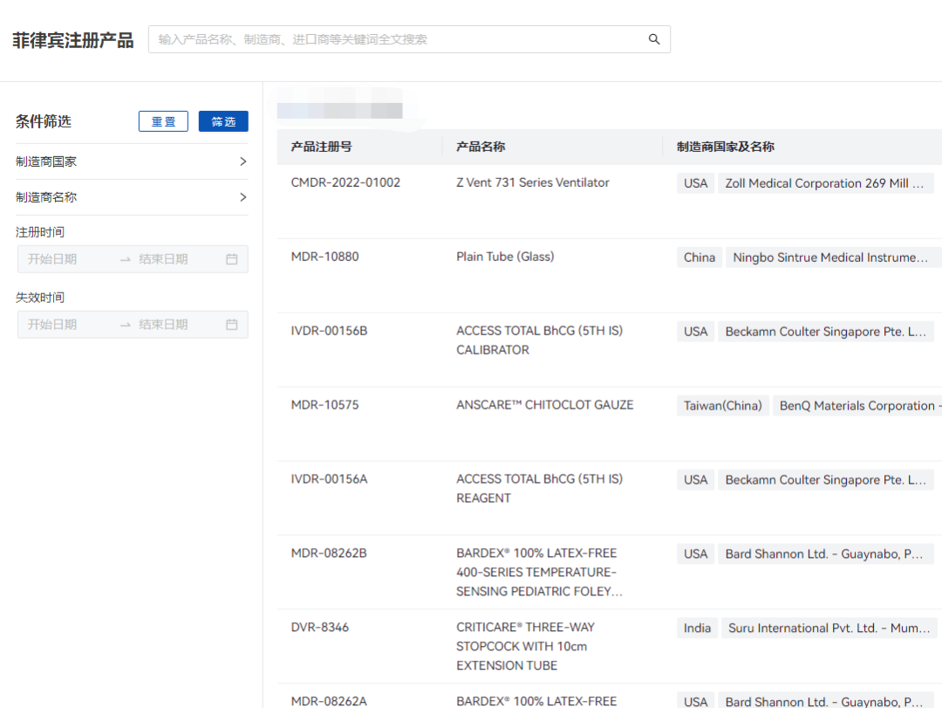This screenshot has height=708, width=942.
Task: Open ANSCARE CHITOCLOT GAUZE product
Action: tap(545, 405)
